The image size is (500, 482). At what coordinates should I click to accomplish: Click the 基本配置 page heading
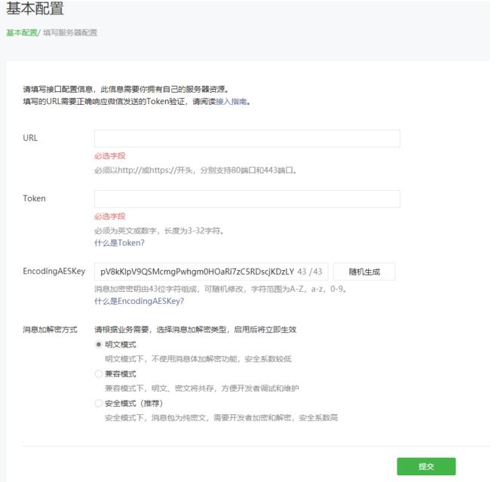coord(35,8)
